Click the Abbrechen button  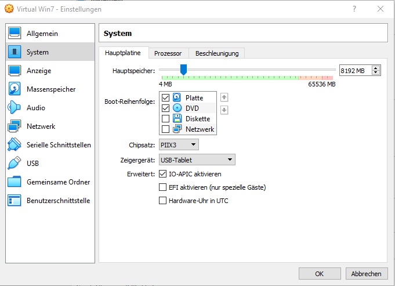point(367,274)
